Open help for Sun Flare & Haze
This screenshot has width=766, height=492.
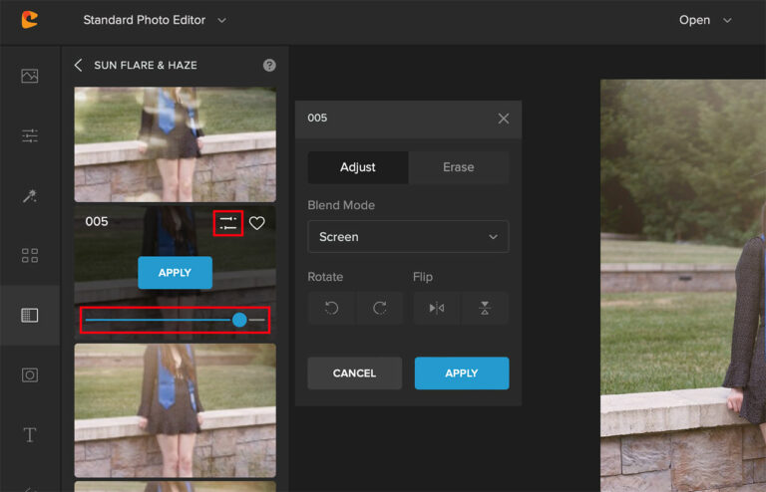pos(269,65)
